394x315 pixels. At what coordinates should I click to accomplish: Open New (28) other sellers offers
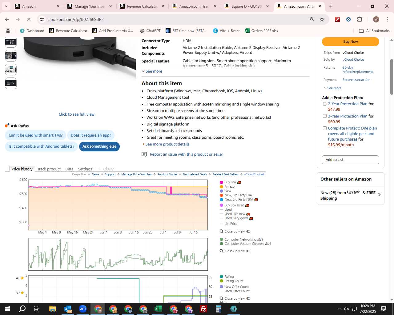(x=350, y=195)
